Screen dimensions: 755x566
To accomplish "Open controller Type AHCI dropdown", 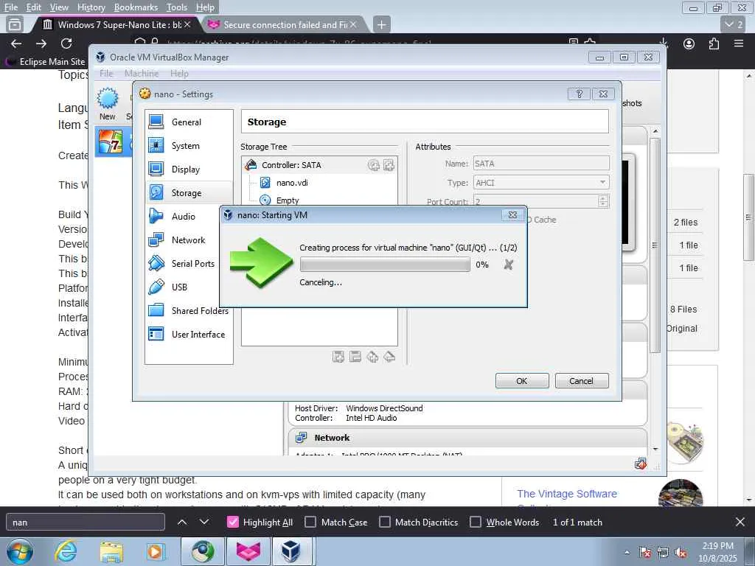I will tap(541, 183).
